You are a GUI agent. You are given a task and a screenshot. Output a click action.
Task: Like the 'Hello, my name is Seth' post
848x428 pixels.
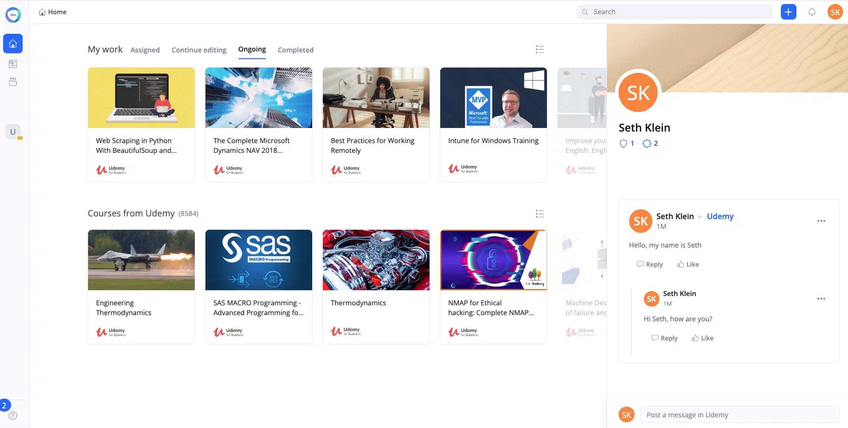pos(688,264)
